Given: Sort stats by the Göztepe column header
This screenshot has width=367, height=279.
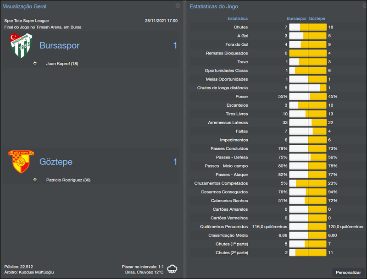Looking at the screenshot, I should [x=317, y=19].
